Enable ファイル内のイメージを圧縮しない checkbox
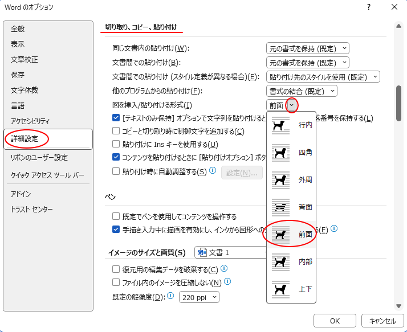407x332 pixels. click(x=116, y=282)
